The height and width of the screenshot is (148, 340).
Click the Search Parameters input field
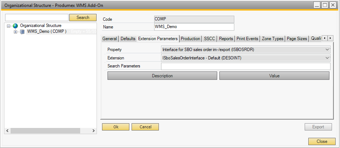tap(245, 66)
